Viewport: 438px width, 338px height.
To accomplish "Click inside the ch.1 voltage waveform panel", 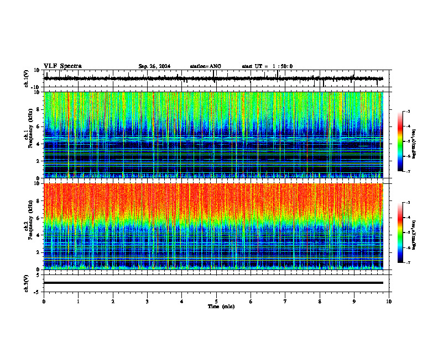I will tap(217, 78).
